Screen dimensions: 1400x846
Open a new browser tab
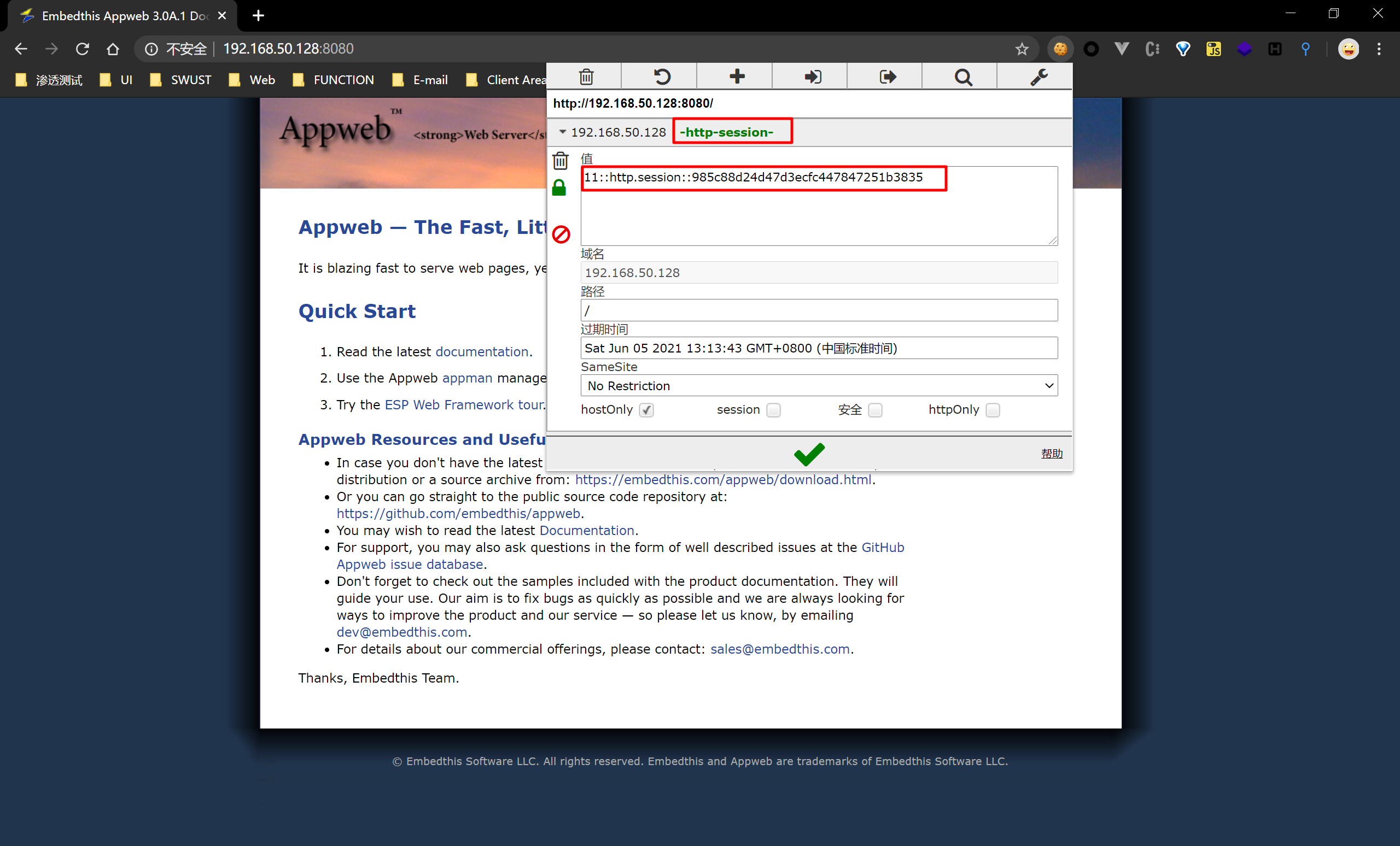259,16
